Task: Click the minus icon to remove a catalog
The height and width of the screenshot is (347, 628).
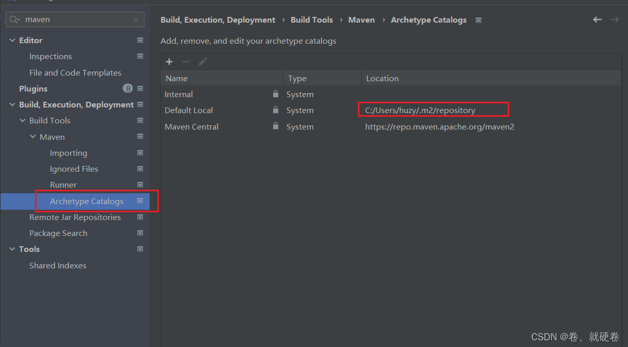Action: (186, 61)
